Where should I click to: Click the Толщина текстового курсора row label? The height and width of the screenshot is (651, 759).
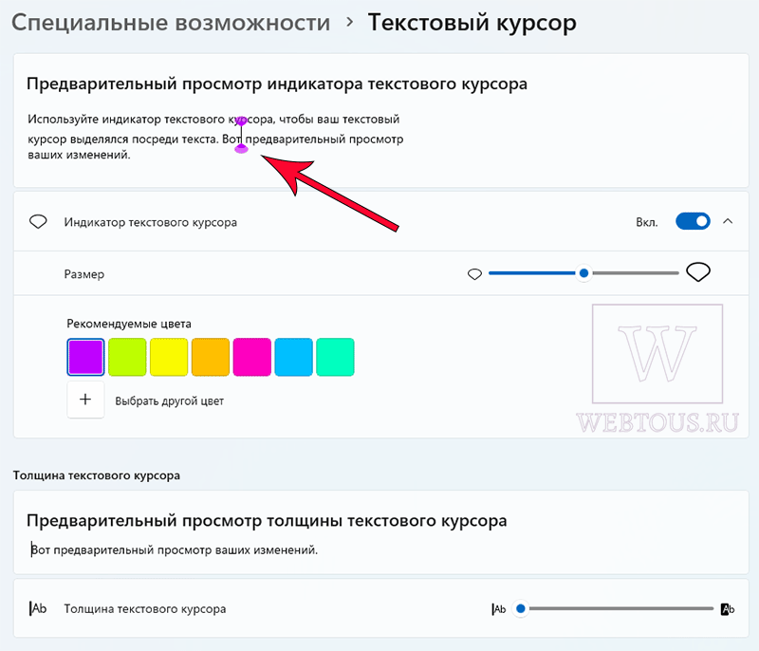tap(145, 609)
